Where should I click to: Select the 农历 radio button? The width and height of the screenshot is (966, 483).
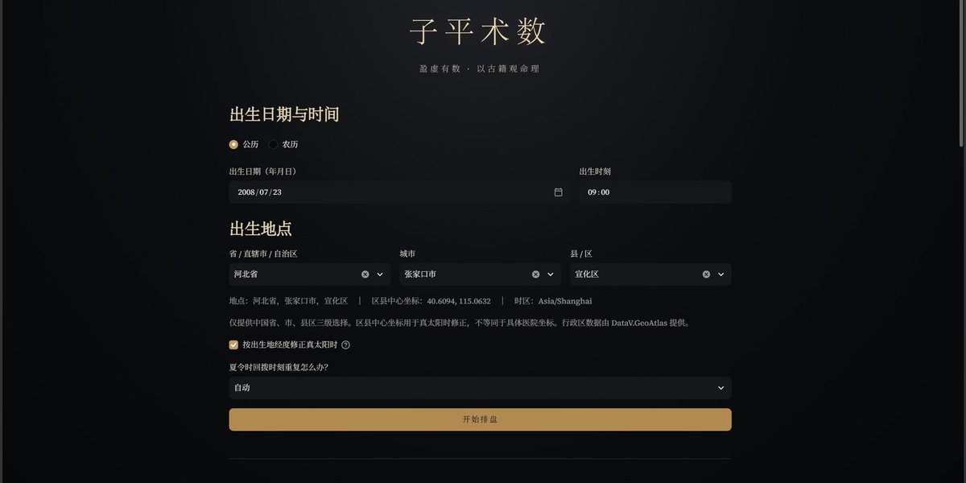pos(274,145)
